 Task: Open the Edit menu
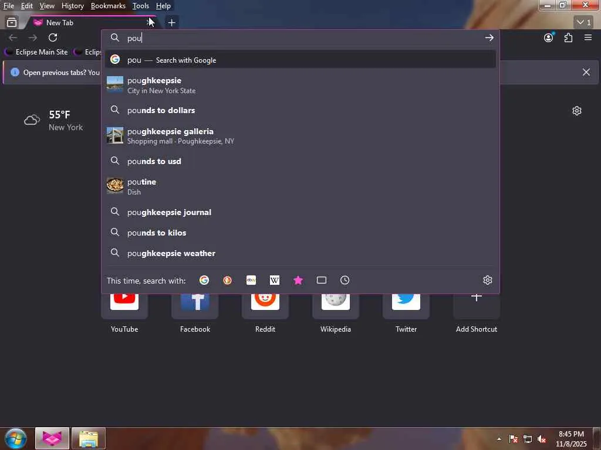26,6
